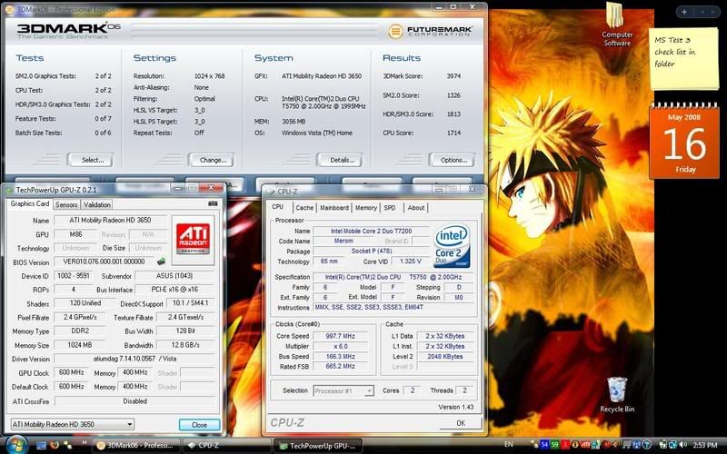Click the Close button in GPU-Z
Viewport: 727px width, 454px height.
click(x=199, y=424)
